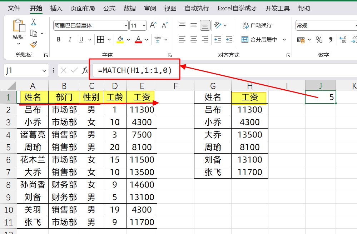This screenshot has width=357, height=234.
Task: Switch to the 插入 tab
Action: pyautogui.click(x=56, y=9)
